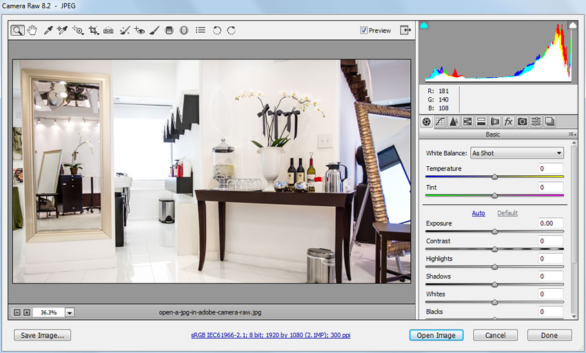Click the Default tone link
586x353 pixels.
tap(507, 213)
